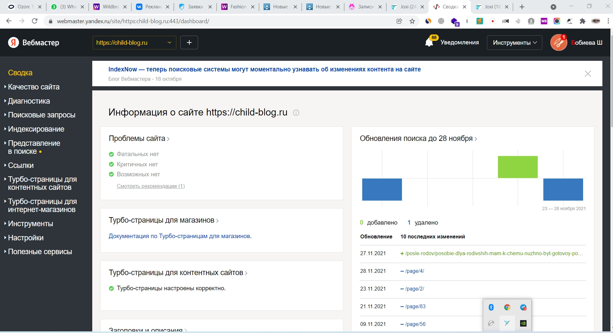Viewport: 613px width, 333px height.
Task: Click the info icon beside the site title
Action: click(x=296, y=113)
